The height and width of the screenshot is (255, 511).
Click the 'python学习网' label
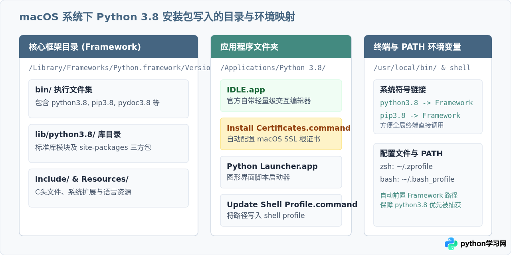pyautogui.click(x=483, y=243)
